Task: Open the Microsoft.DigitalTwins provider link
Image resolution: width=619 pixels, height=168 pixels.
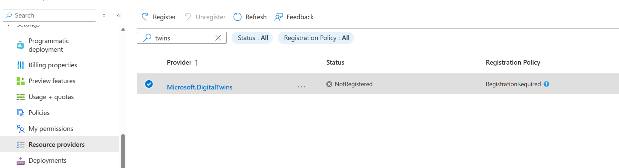Action: (200, 87)
